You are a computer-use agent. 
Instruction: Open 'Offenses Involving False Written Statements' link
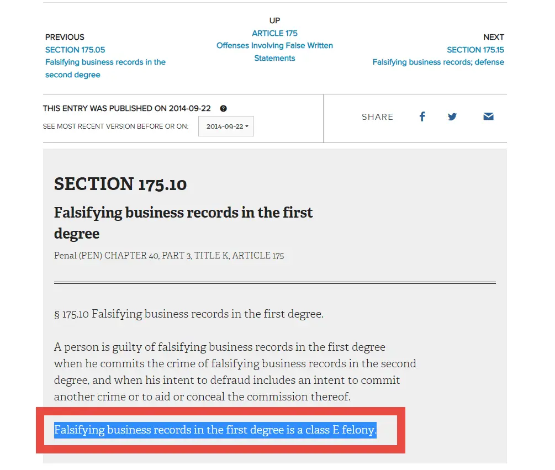pos(274,52)
